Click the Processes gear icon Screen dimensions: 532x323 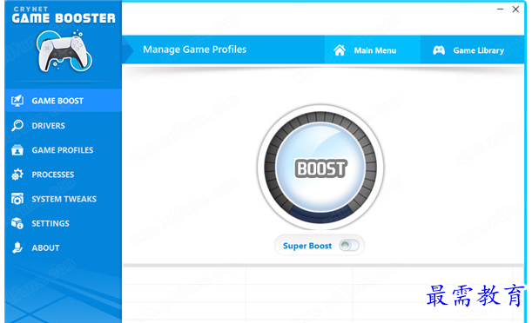(x=17, y=175)
